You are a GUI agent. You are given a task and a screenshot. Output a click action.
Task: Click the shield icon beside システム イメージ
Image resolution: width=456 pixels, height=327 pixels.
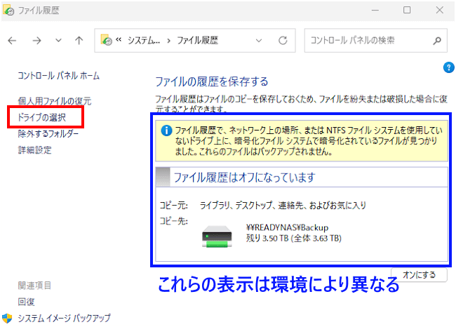pos(7,319)
